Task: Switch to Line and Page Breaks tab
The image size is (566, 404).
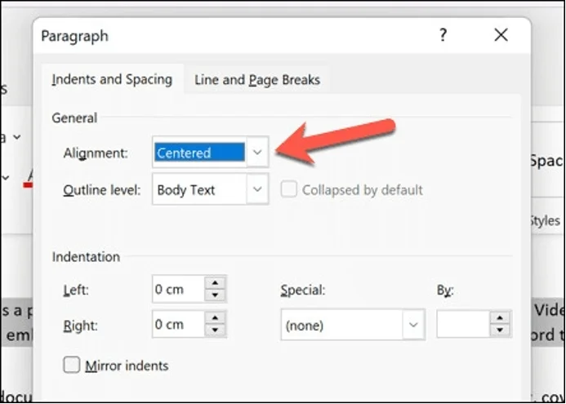Action: 257,80
